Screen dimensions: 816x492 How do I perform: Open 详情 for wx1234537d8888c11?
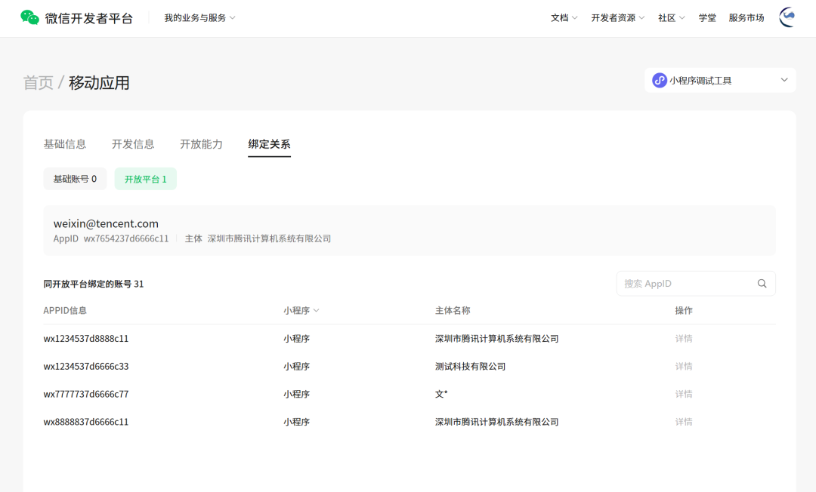point(684,339)
